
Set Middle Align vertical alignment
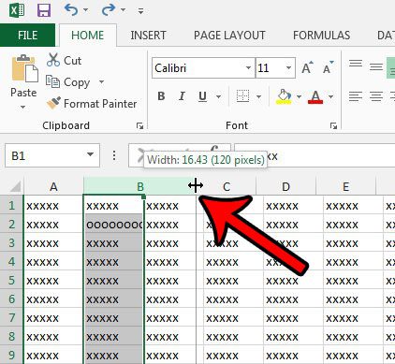pos(376,66)
